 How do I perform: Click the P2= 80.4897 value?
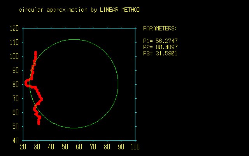click(x=160, y=47)
